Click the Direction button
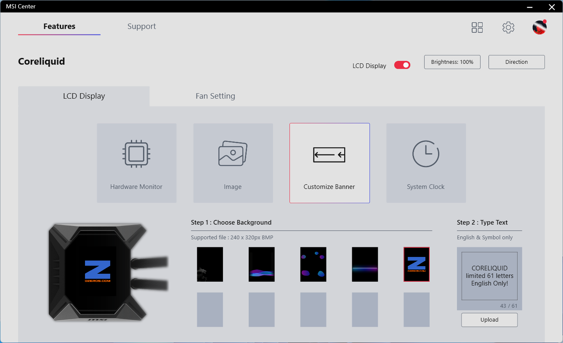The height and width of the screenshot is (343, 563). click(x=516, y=62)
